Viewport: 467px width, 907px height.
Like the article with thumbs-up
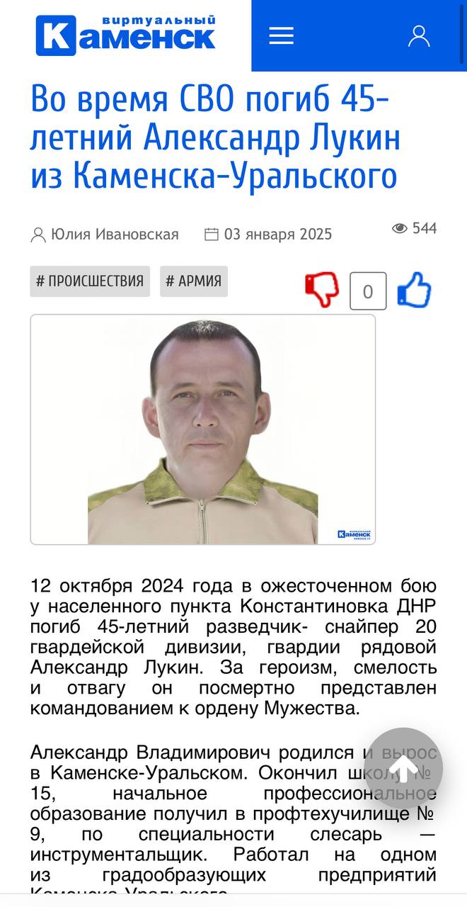[414, 290]
